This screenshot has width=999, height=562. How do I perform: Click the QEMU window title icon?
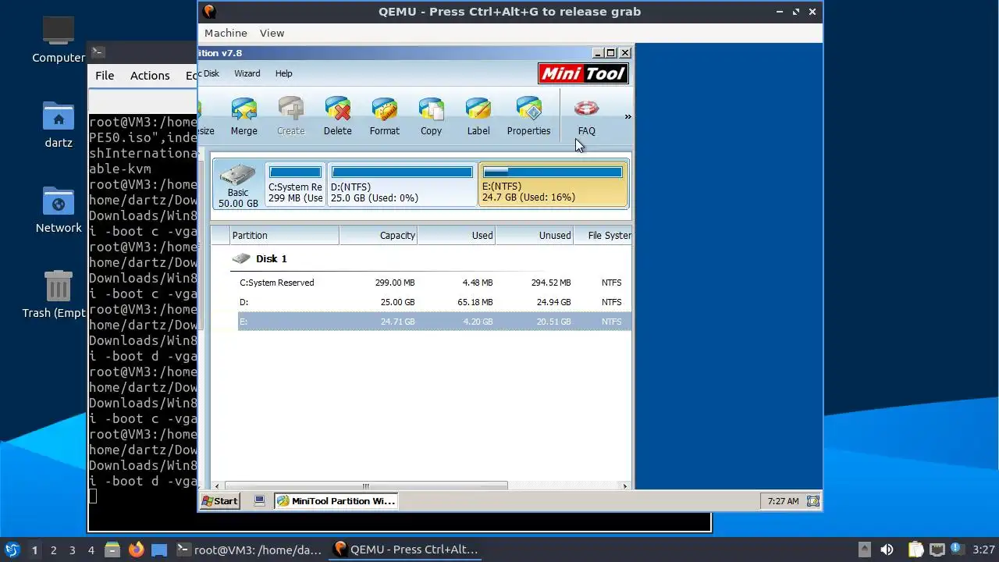click(x=208, y=12)
